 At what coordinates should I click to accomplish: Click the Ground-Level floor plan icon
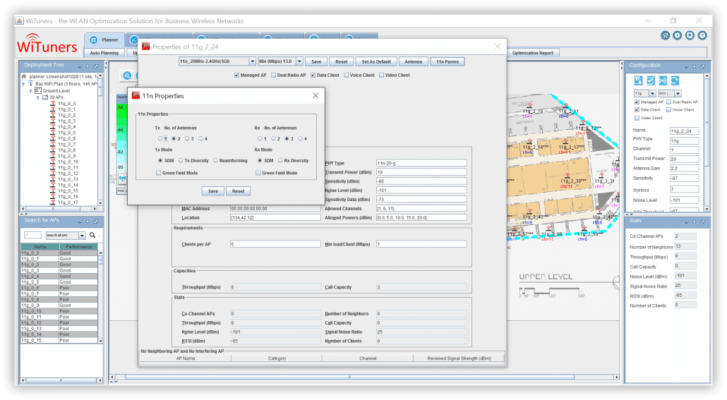point(38,91)
